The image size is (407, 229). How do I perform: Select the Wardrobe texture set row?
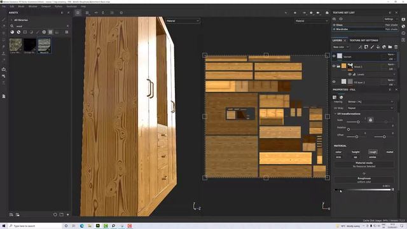pos(365,29)
